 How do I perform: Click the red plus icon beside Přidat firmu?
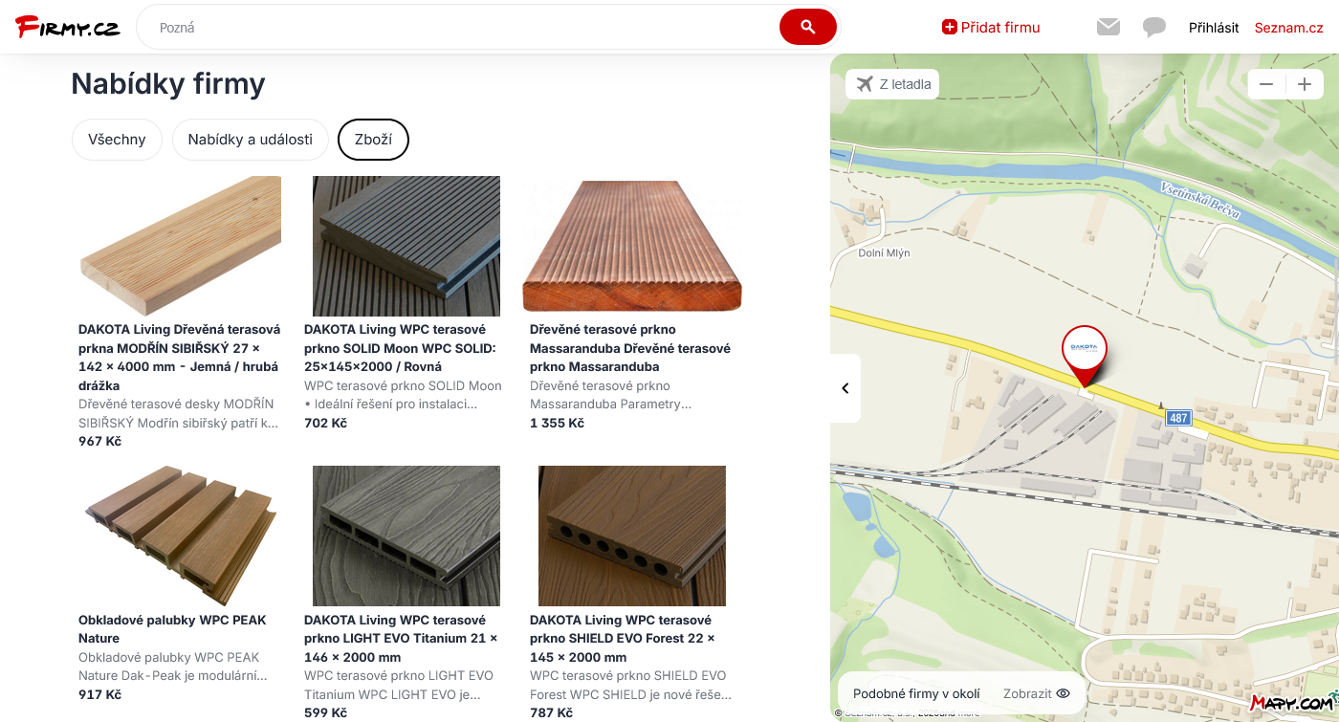point(949,28)
